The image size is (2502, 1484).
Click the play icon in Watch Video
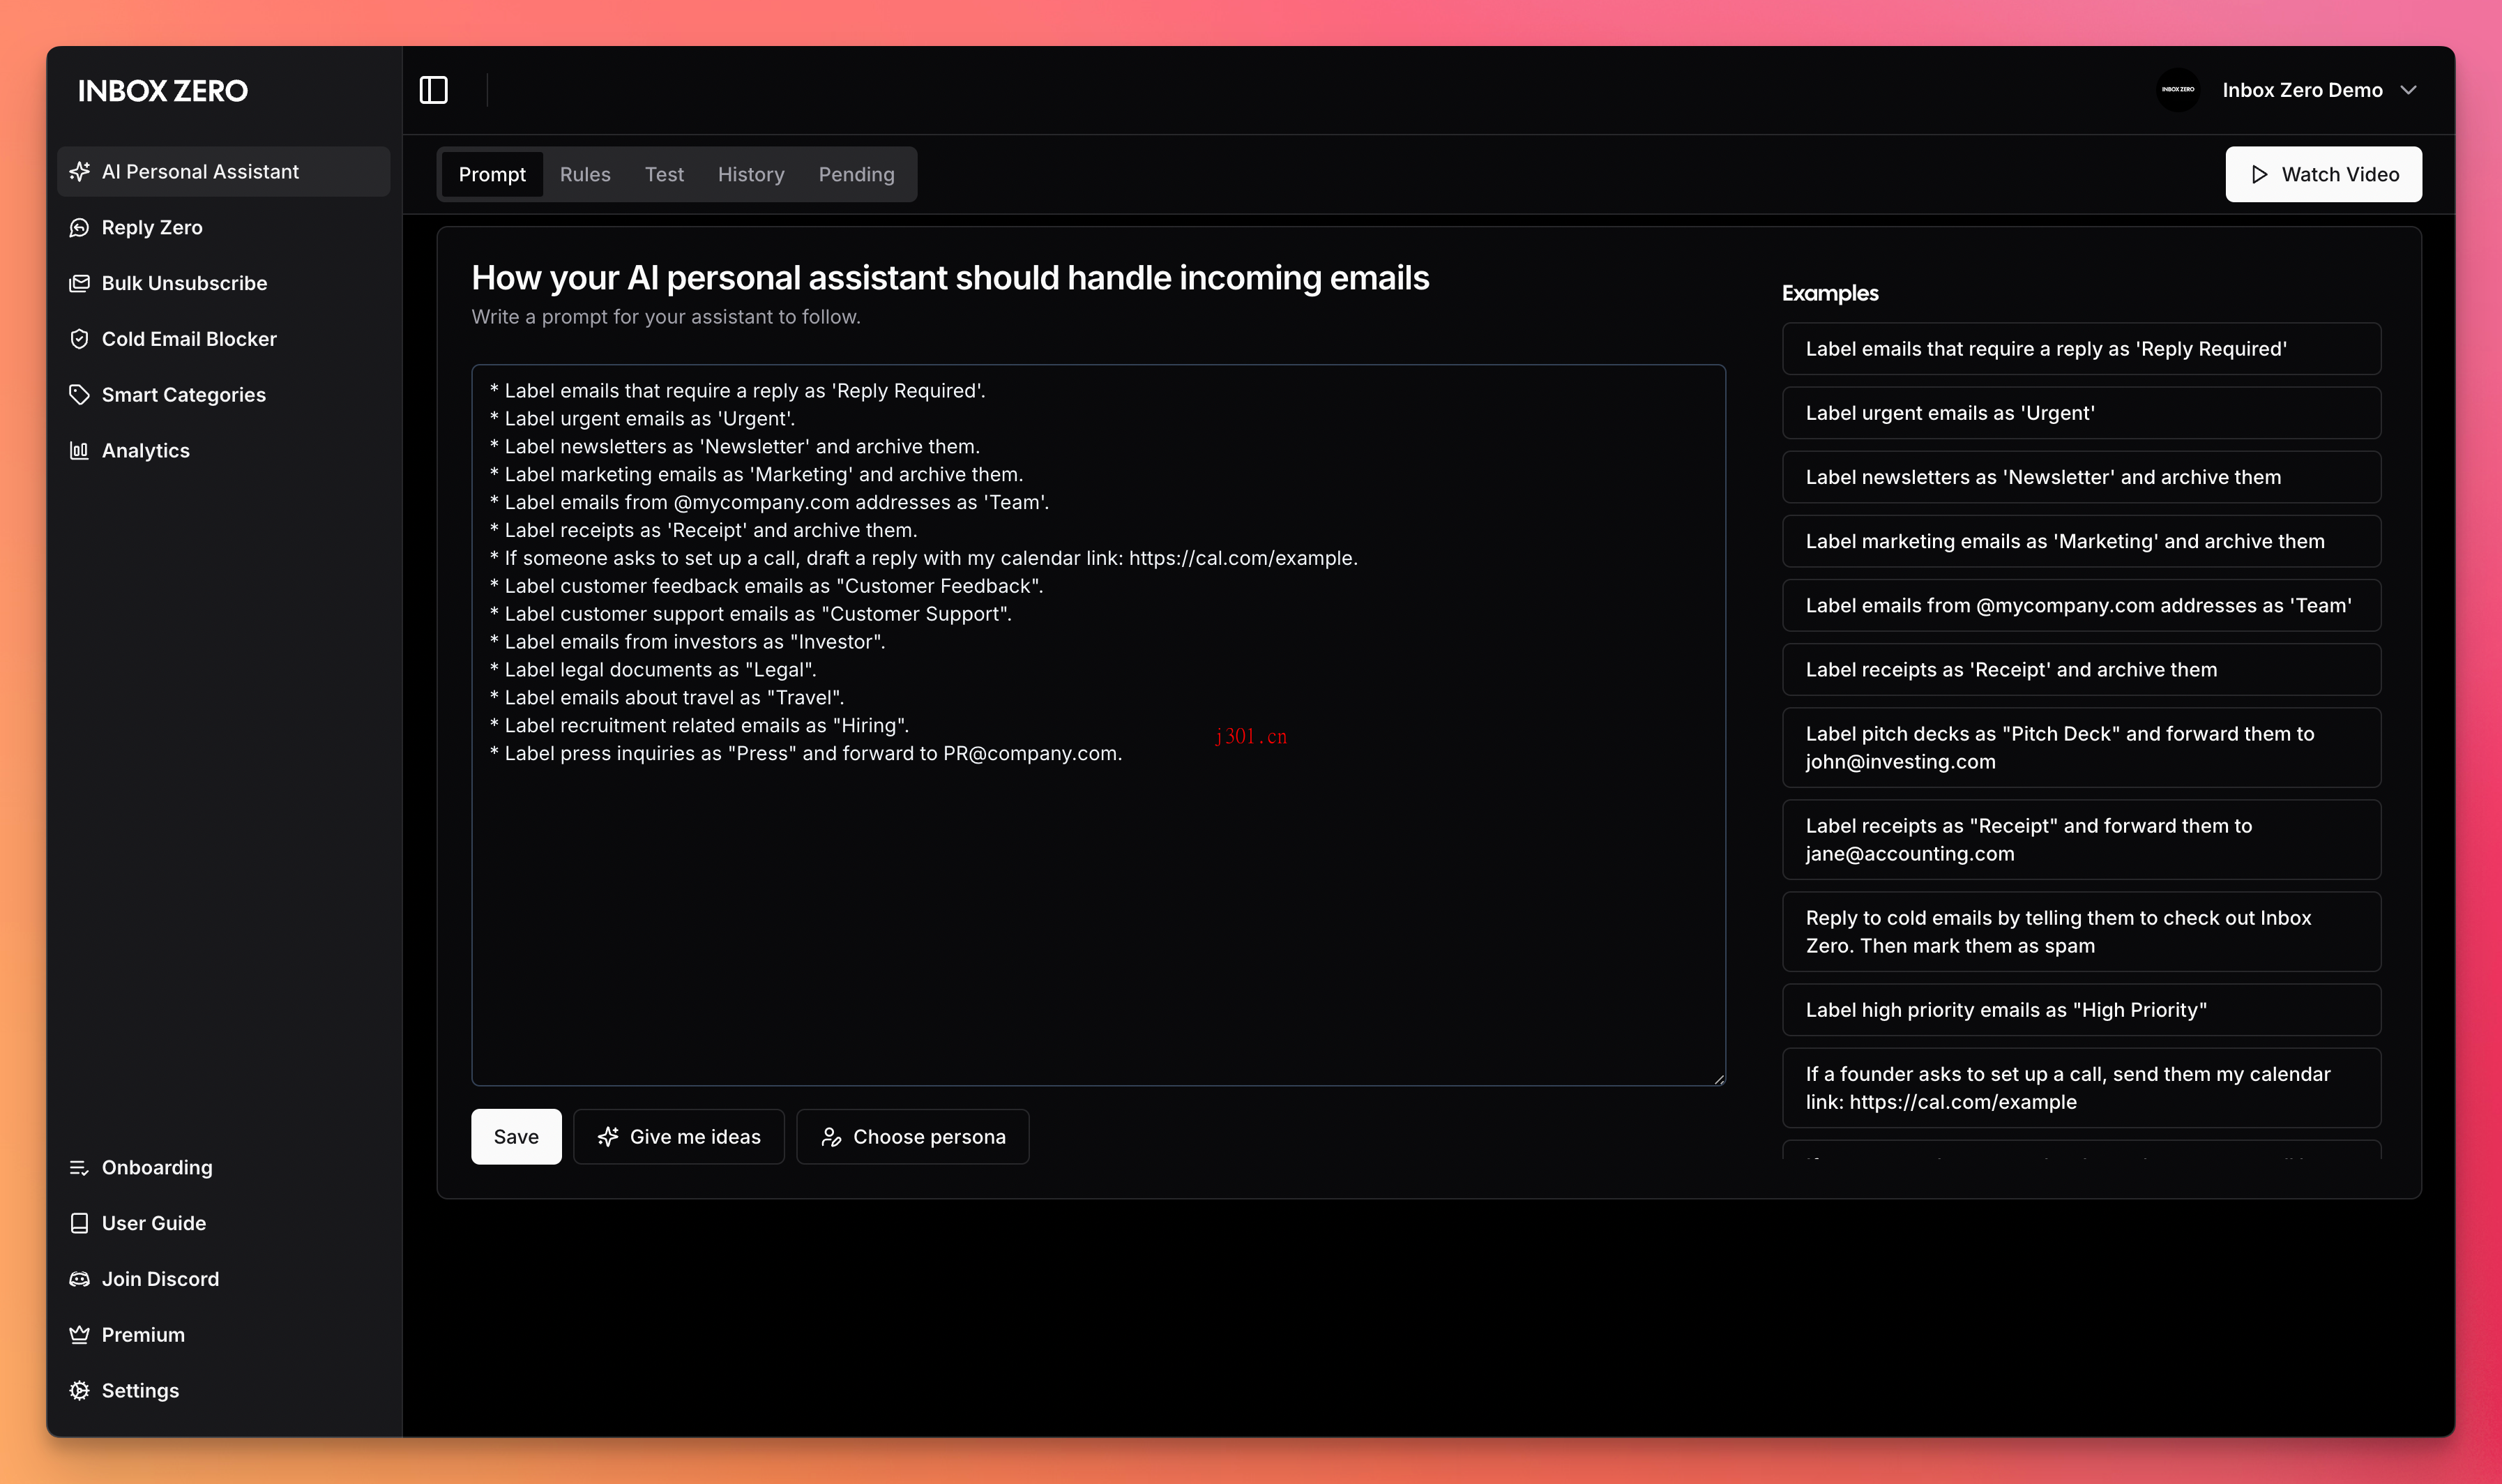pos(2259,175)
